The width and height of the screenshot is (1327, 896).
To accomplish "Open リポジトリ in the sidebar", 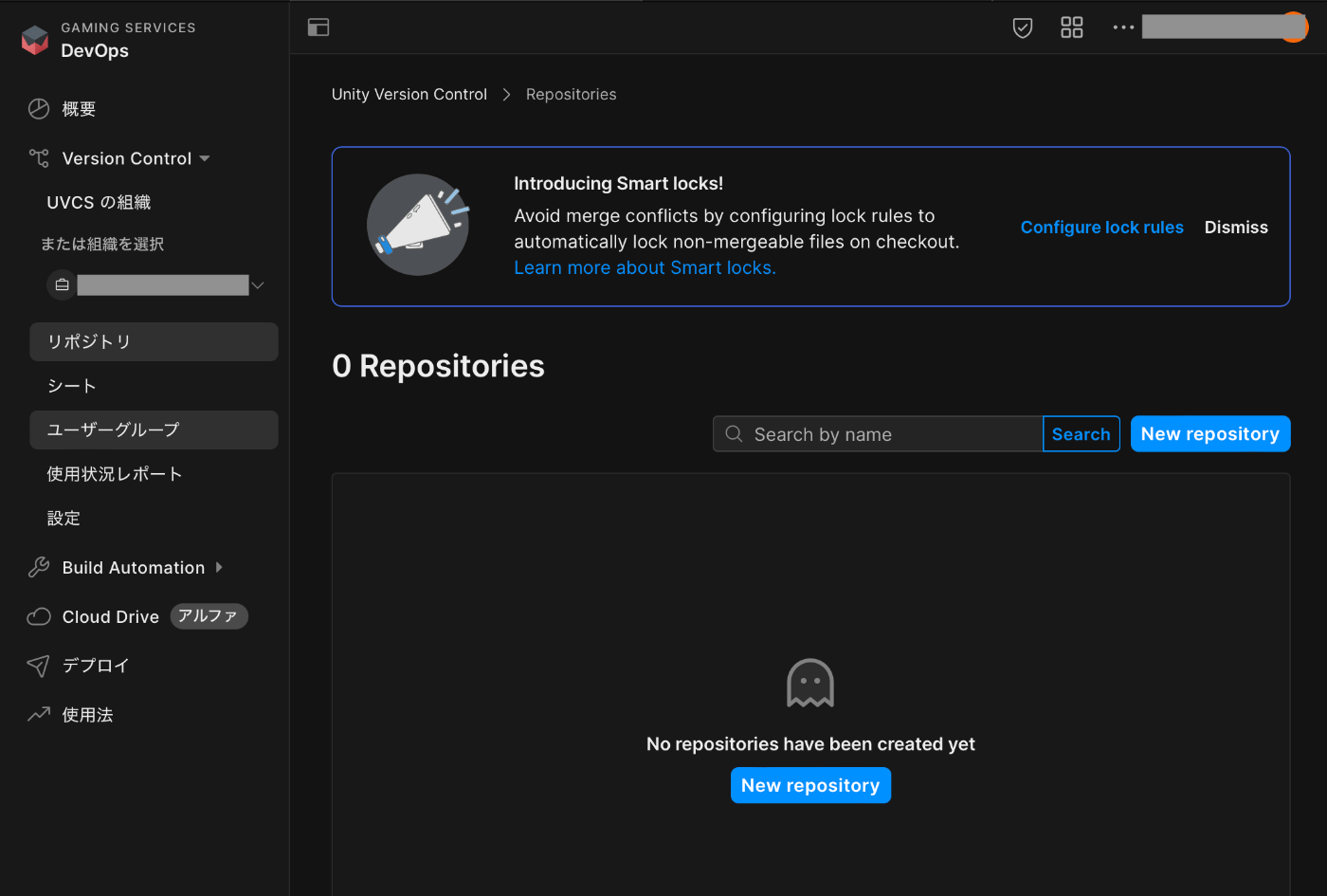I will [x=154, y=342].
